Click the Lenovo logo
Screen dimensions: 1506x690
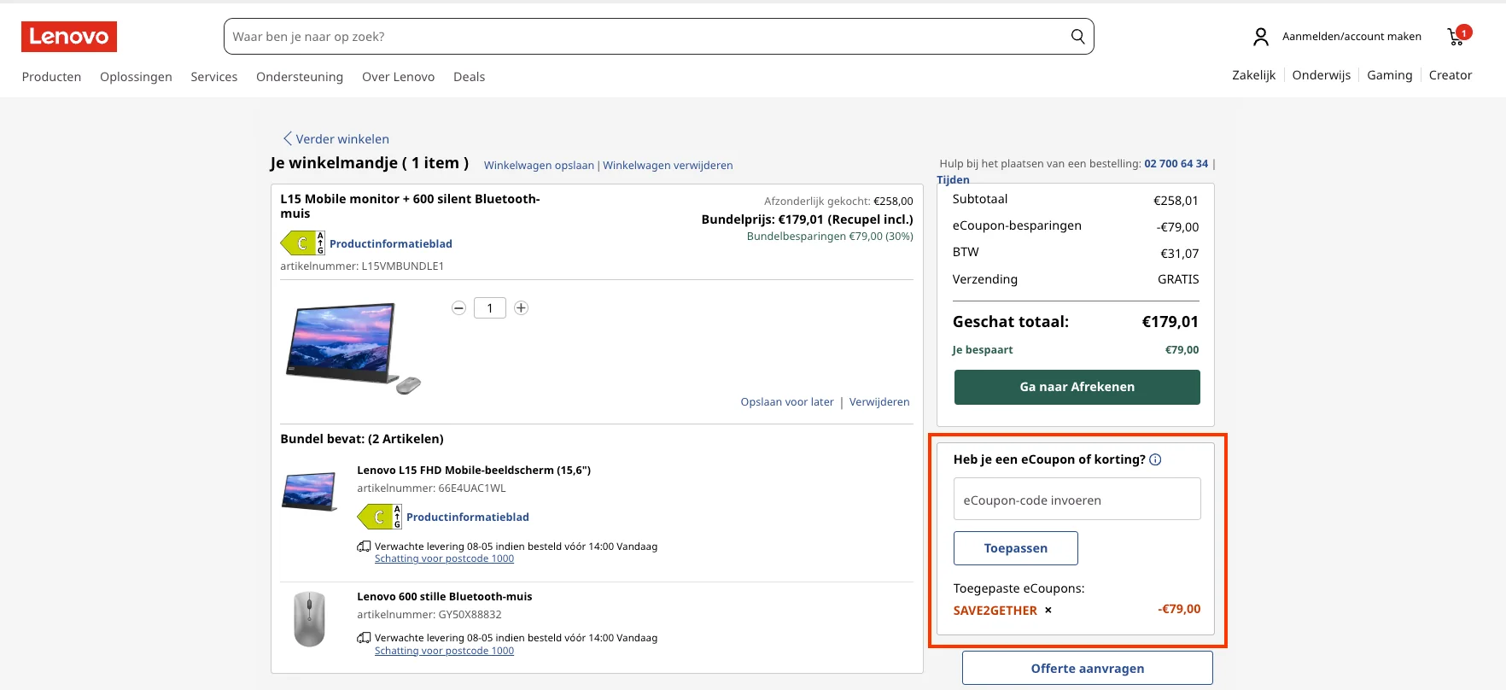(x=69, y=37)
